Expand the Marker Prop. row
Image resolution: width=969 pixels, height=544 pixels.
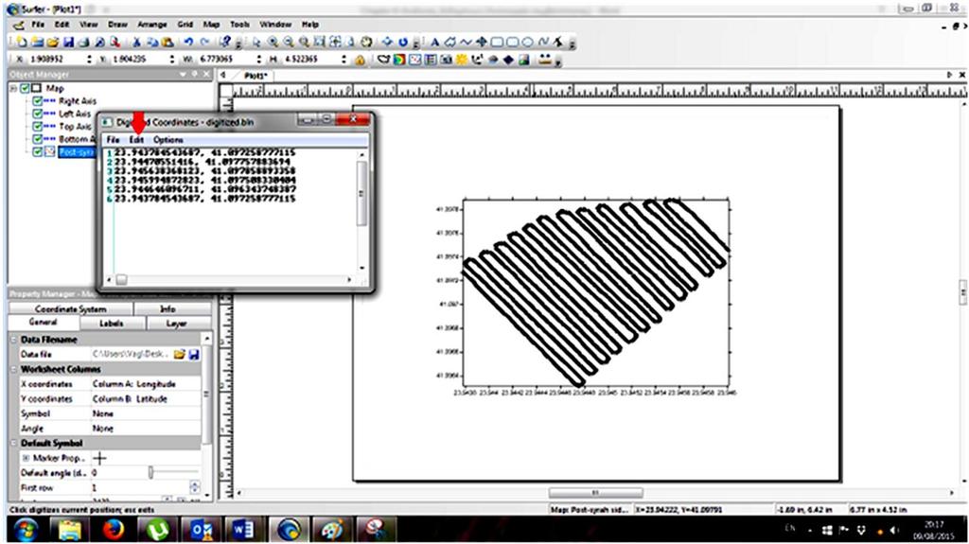[x=26, y=458]
